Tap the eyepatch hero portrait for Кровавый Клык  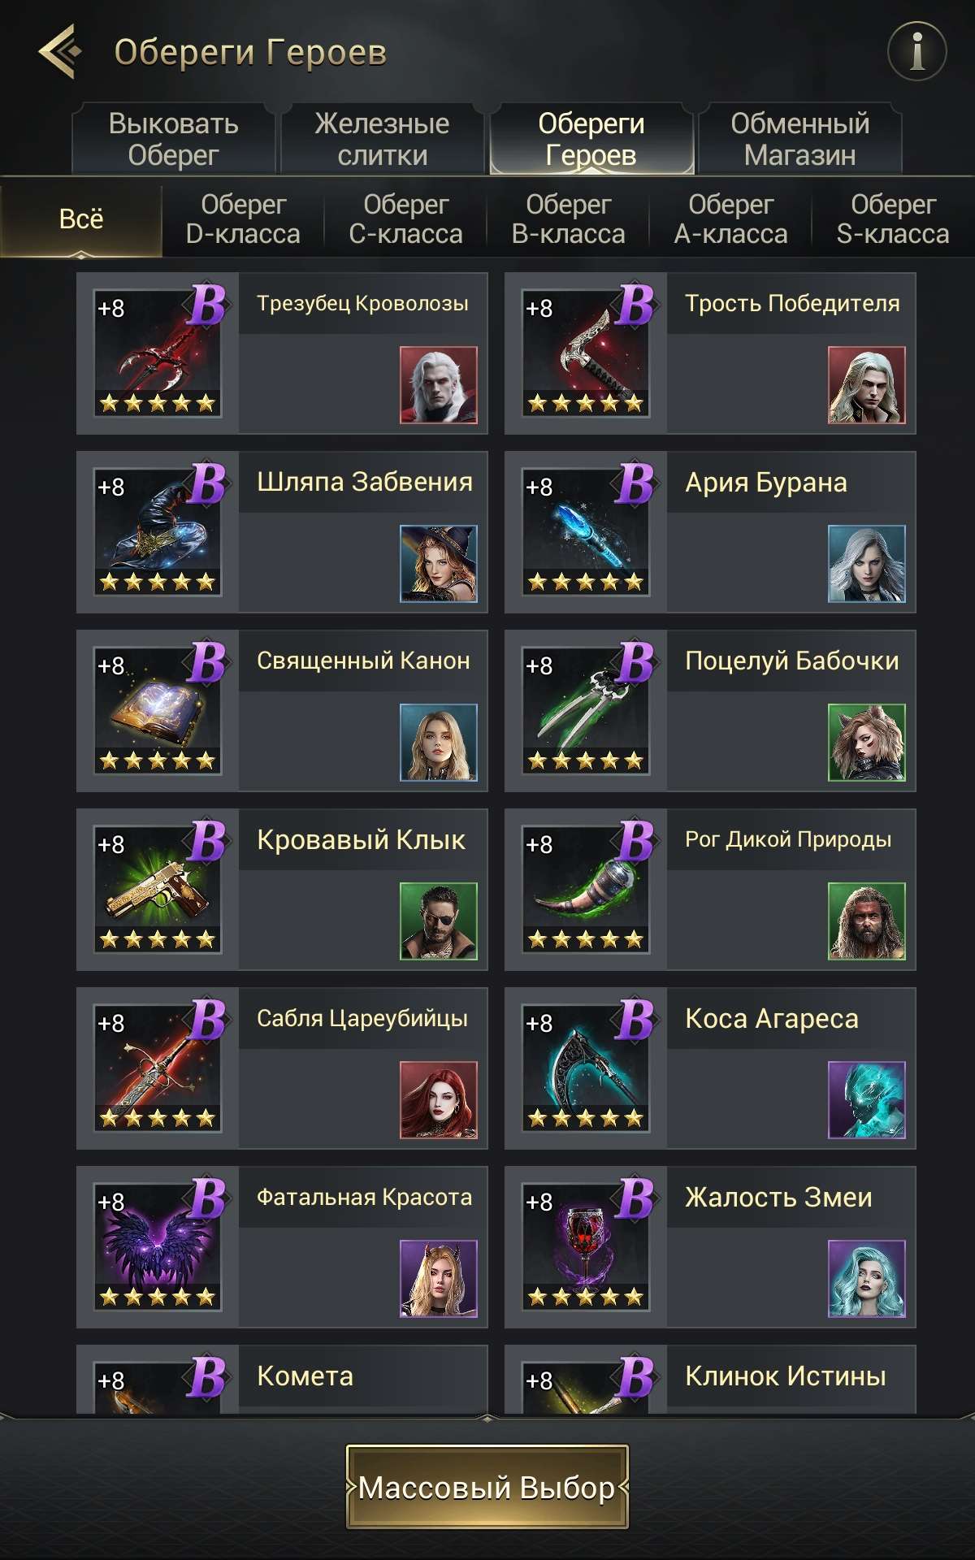point(439,921)
